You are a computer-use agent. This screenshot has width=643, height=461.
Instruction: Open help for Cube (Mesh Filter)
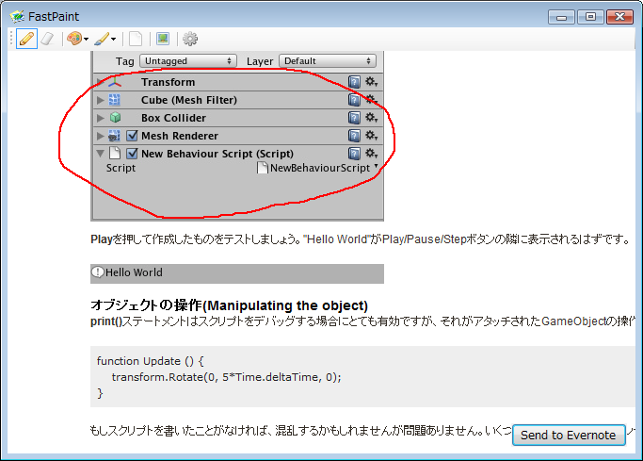[x=354, y=100]
